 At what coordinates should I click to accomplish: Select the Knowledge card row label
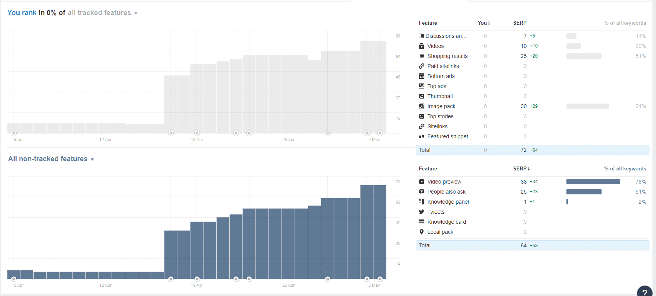[x=447, y=222]
